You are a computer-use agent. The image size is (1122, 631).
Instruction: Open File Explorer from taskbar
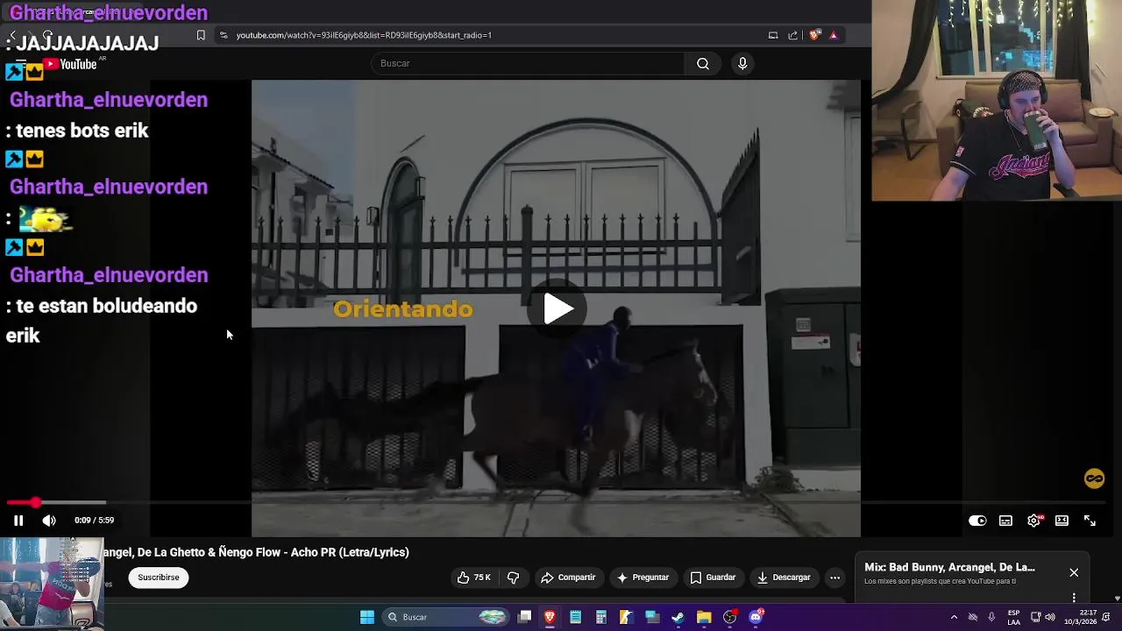[x=703, y=617]
